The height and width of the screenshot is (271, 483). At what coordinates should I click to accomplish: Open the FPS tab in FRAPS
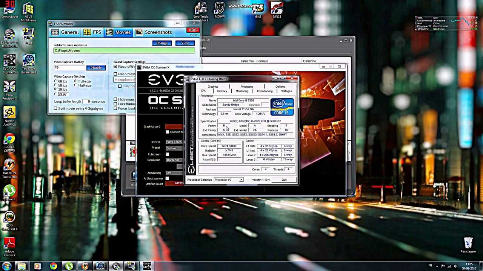tap(92, 32)
